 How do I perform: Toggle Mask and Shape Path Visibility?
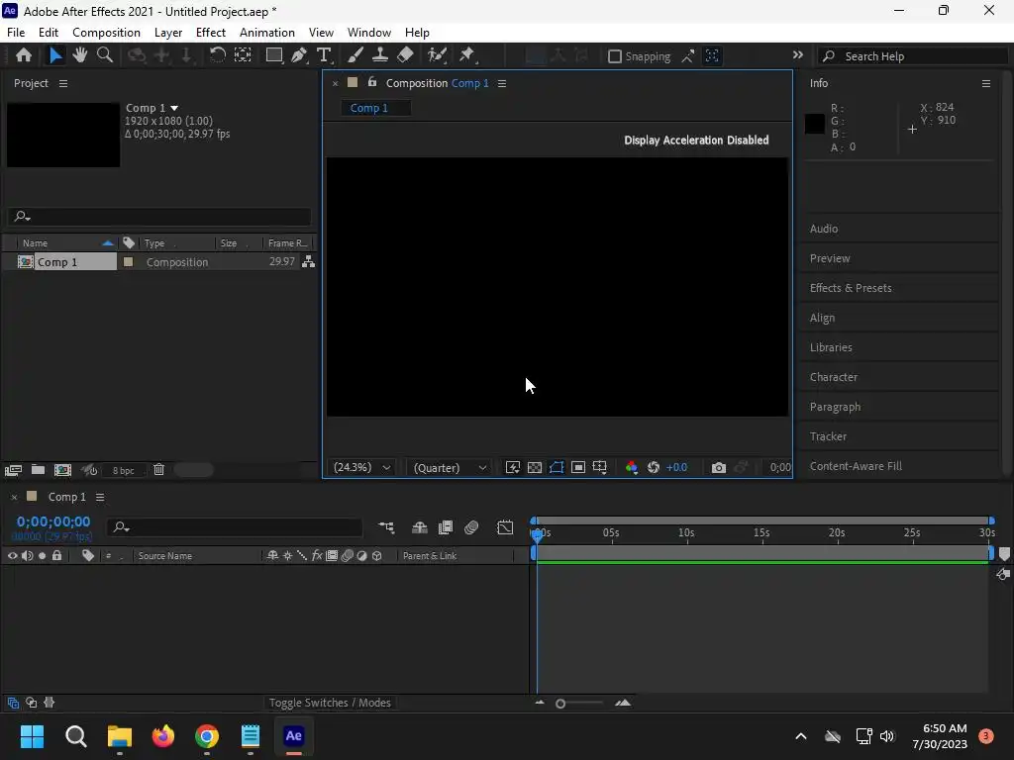[x=557, y=467]
